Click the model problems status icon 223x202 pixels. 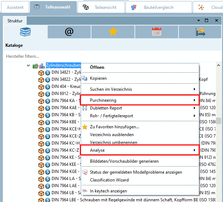[x=85, y=172]
